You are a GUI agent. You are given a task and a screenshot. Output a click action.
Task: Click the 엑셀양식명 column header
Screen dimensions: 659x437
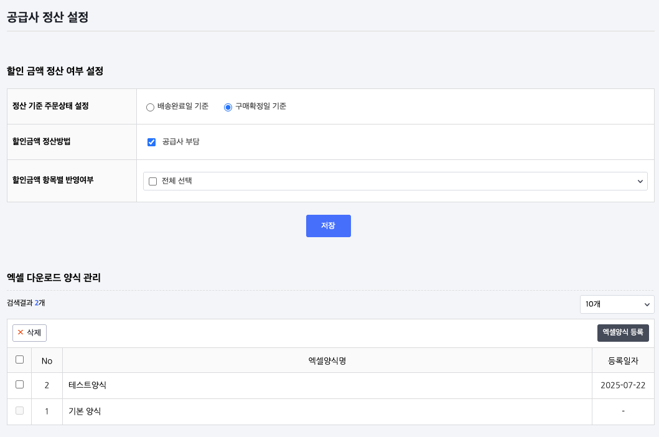coord(327,360)
